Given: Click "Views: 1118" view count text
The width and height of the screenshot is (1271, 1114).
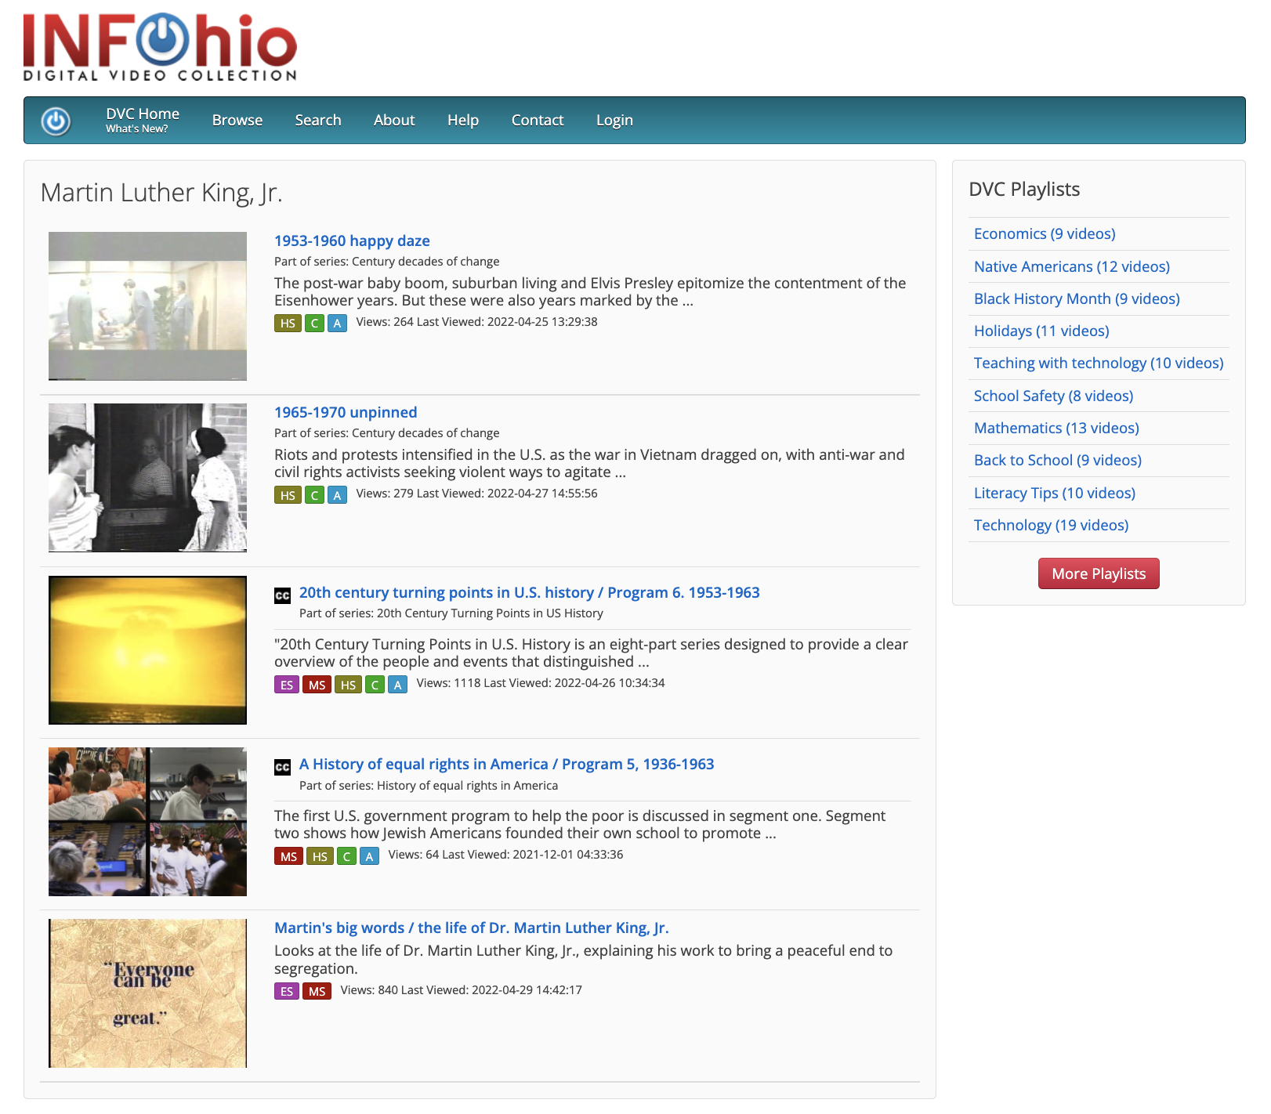Looking at the screenshot, I should [x=448, y=683].
